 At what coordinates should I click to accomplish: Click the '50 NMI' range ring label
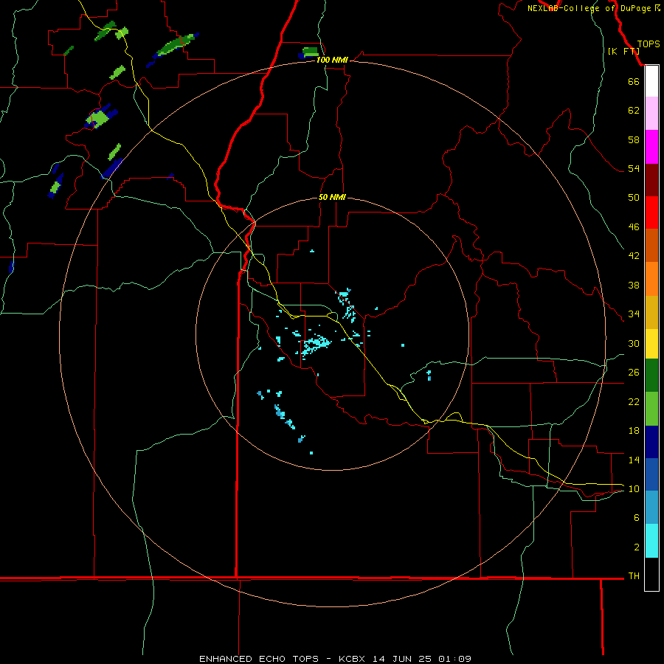[332, 197]
